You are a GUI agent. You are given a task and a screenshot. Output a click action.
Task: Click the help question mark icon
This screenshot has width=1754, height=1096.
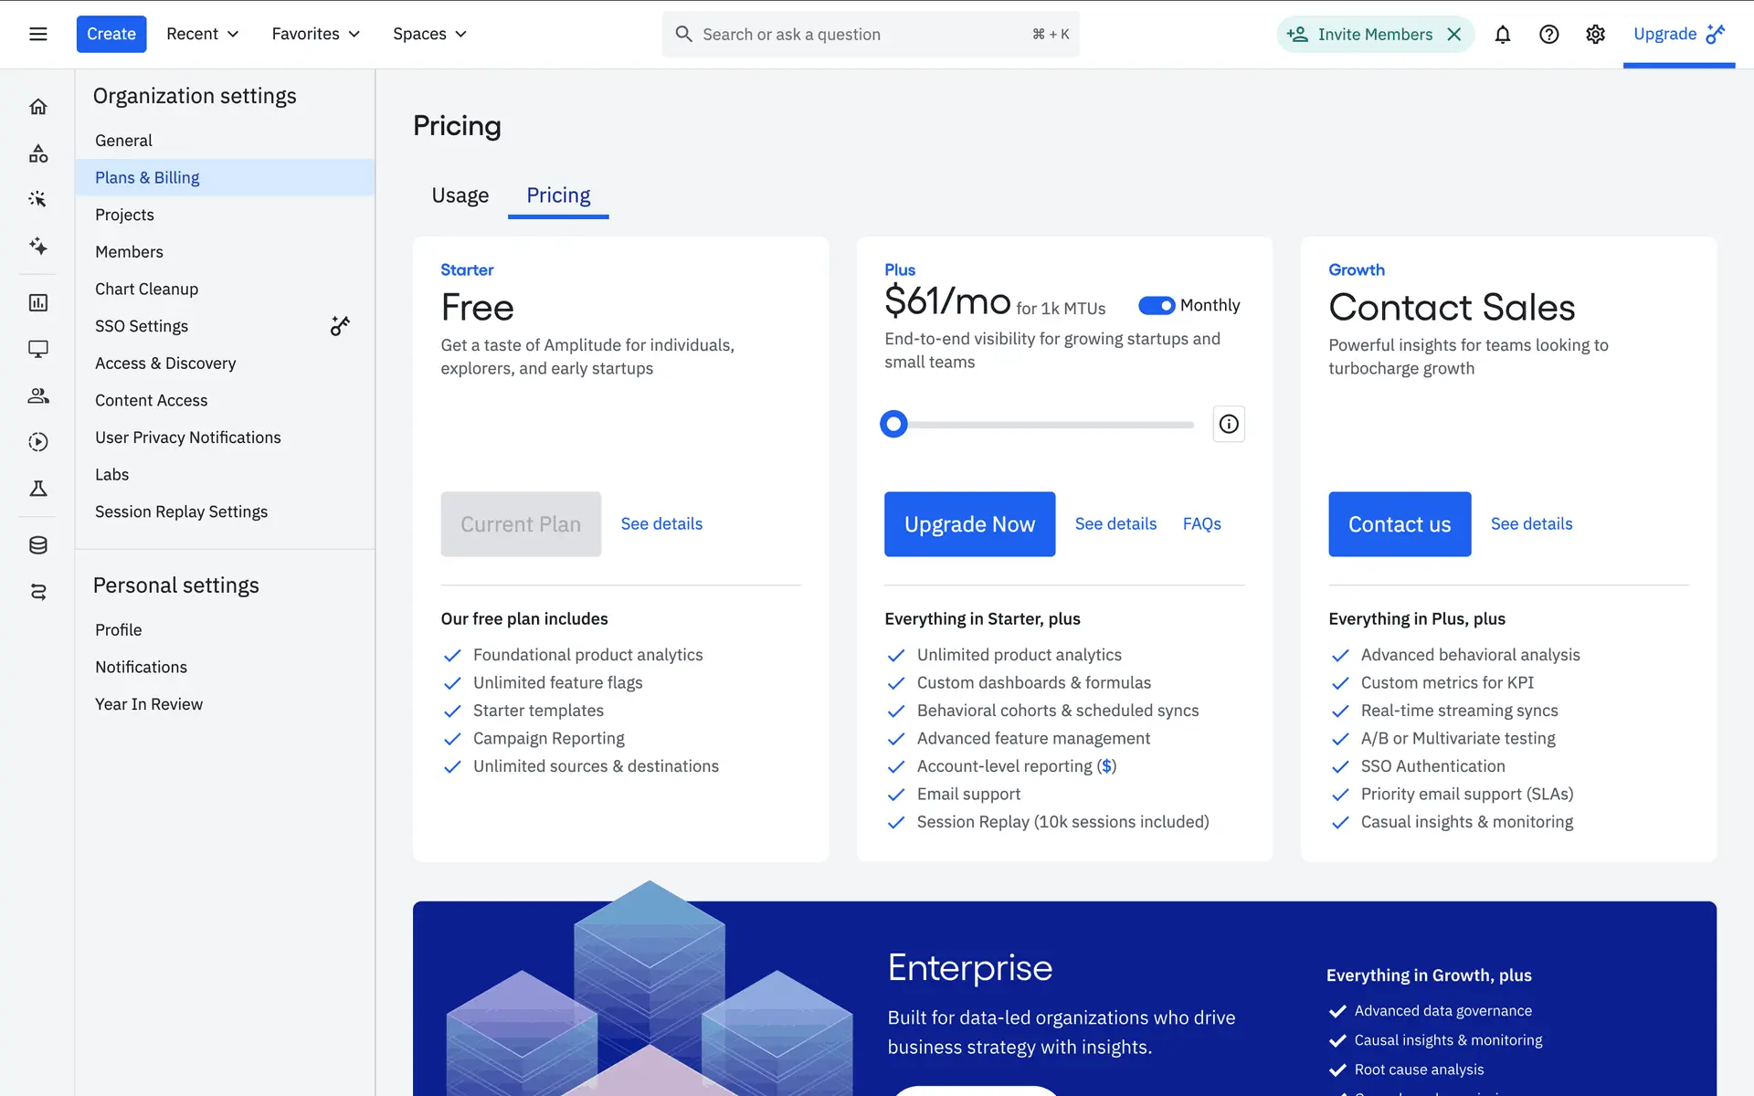tap(1548, 34)
